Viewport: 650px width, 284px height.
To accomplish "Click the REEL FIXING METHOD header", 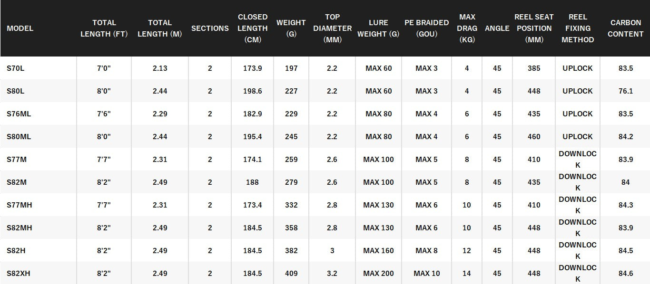I will 578,28.
